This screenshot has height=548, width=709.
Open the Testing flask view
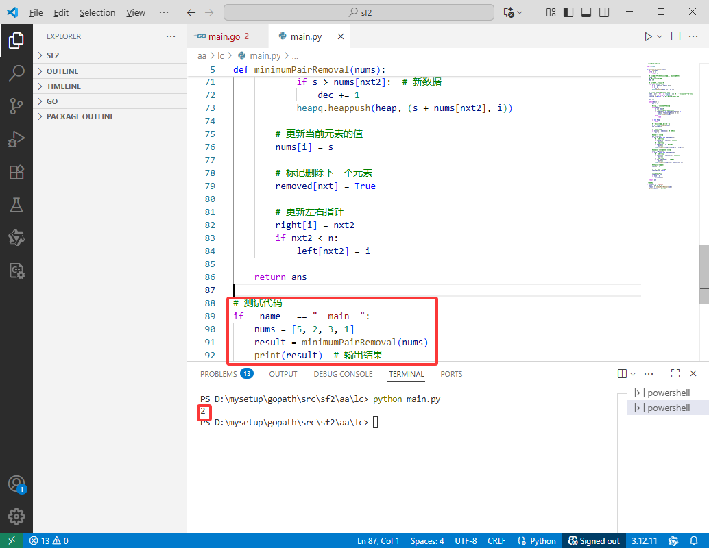[16, 205]
